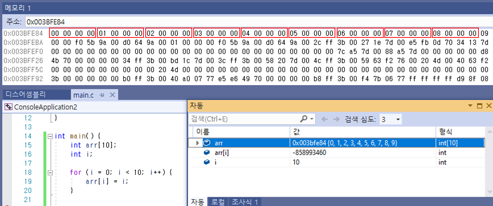Click the memory address input field
The image size is (493, 206).
click(x=258, y=22)
